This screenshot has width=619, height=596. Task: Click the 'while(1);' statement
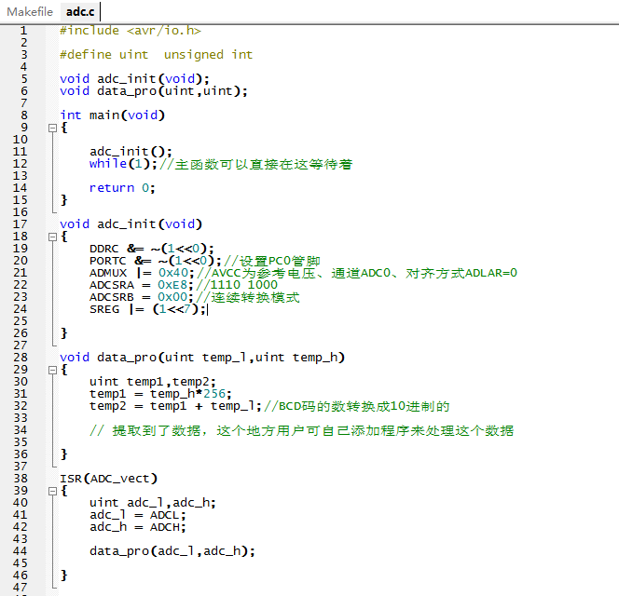click(124, 164)
